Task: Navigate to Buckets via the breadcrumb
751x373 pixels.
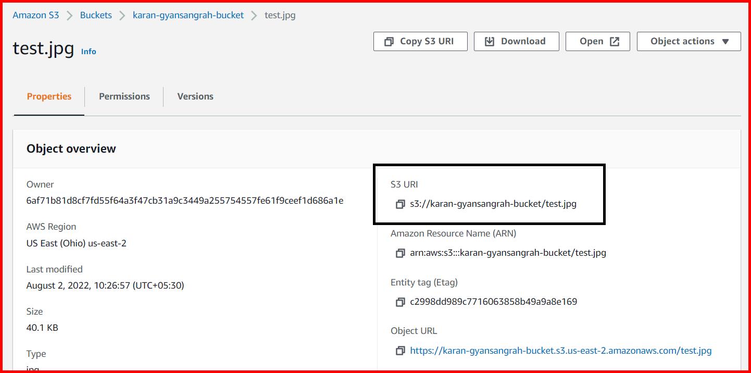Action: tap(96, 15)
